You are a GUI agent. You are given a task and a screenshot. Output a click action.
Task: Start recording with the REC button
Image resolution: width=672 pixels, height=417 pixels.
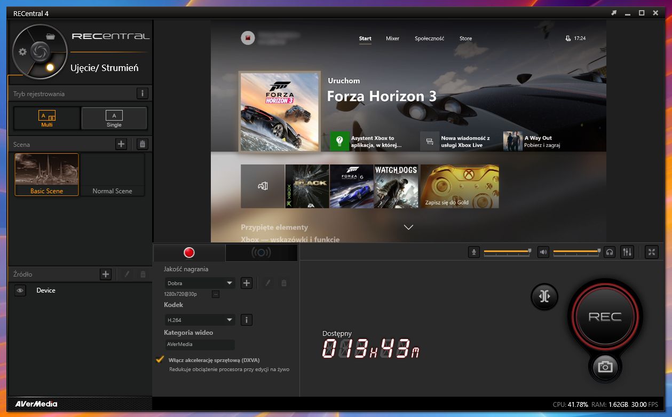[605, 317]
